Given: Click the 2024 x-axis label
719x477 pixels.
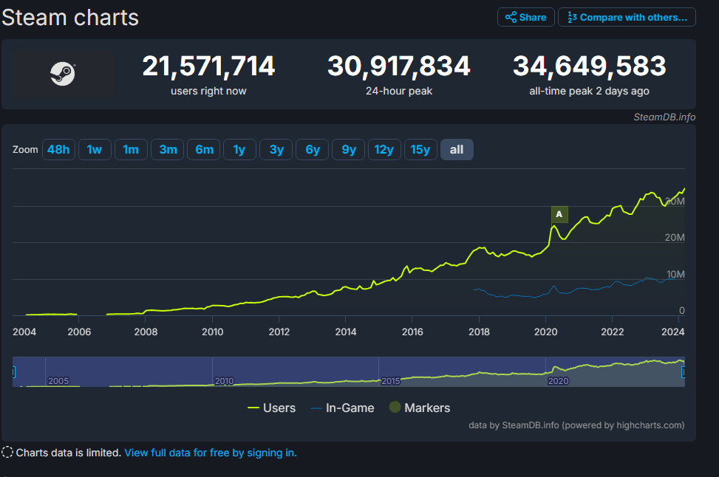Looking at the screenshot, I should [672, 332].
